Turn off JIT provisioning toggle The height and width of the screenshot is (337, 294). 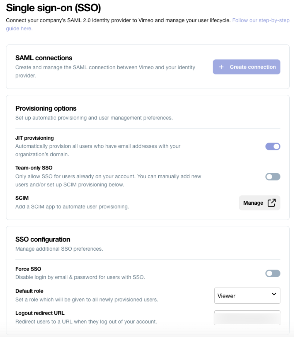[x=273, y=146]
